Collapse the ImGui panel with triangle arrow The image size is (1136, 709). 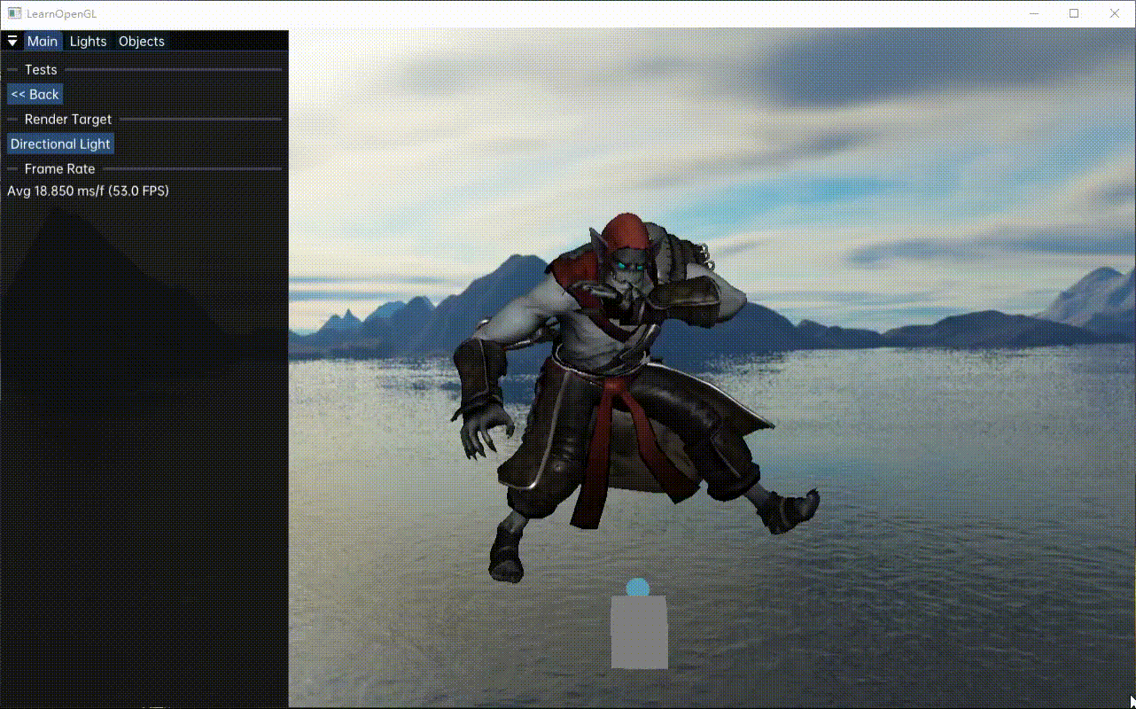12,42
